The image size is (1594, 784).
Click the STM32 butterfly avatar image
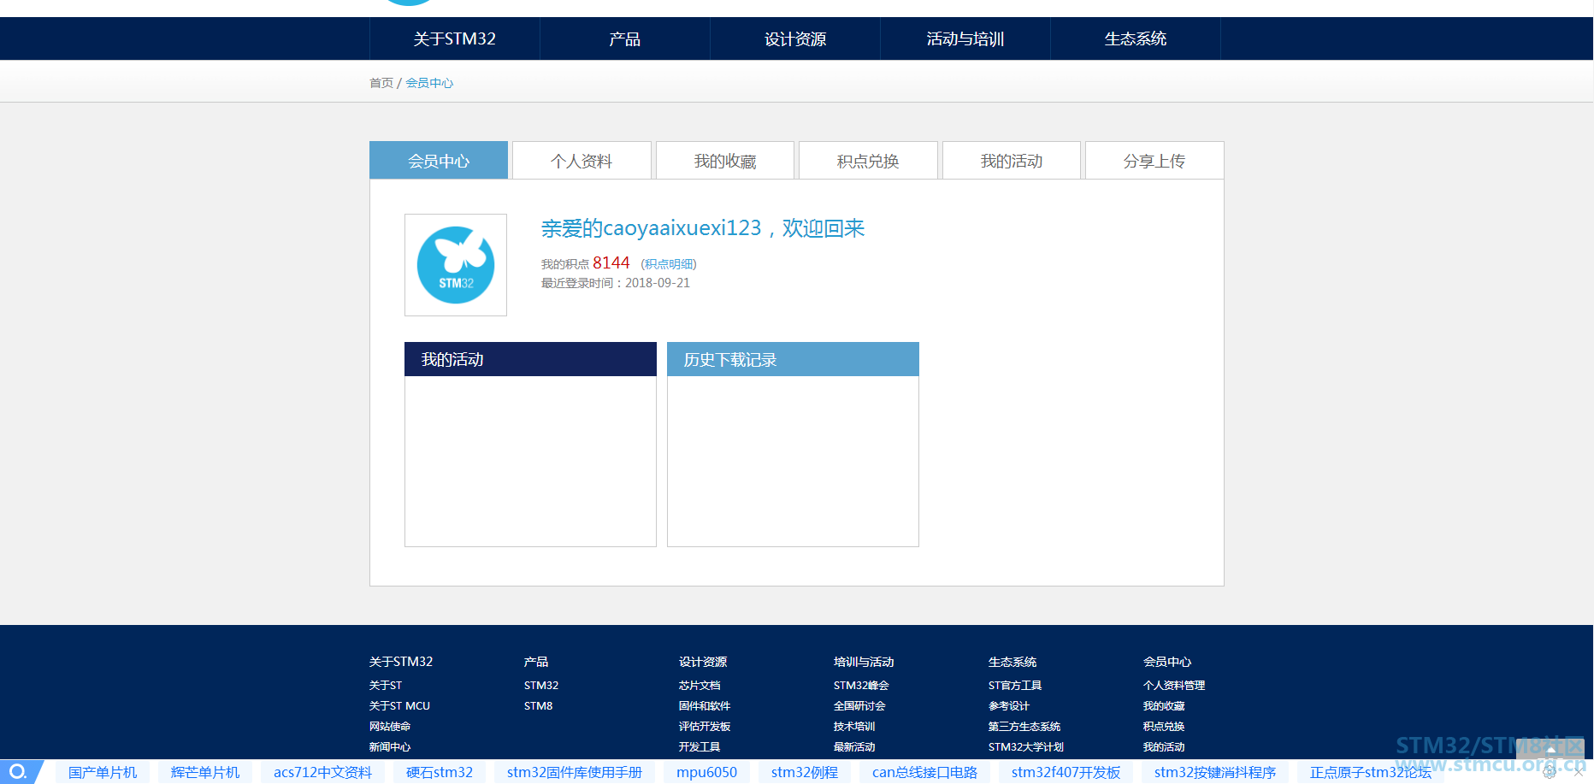(x=456, y=265)
